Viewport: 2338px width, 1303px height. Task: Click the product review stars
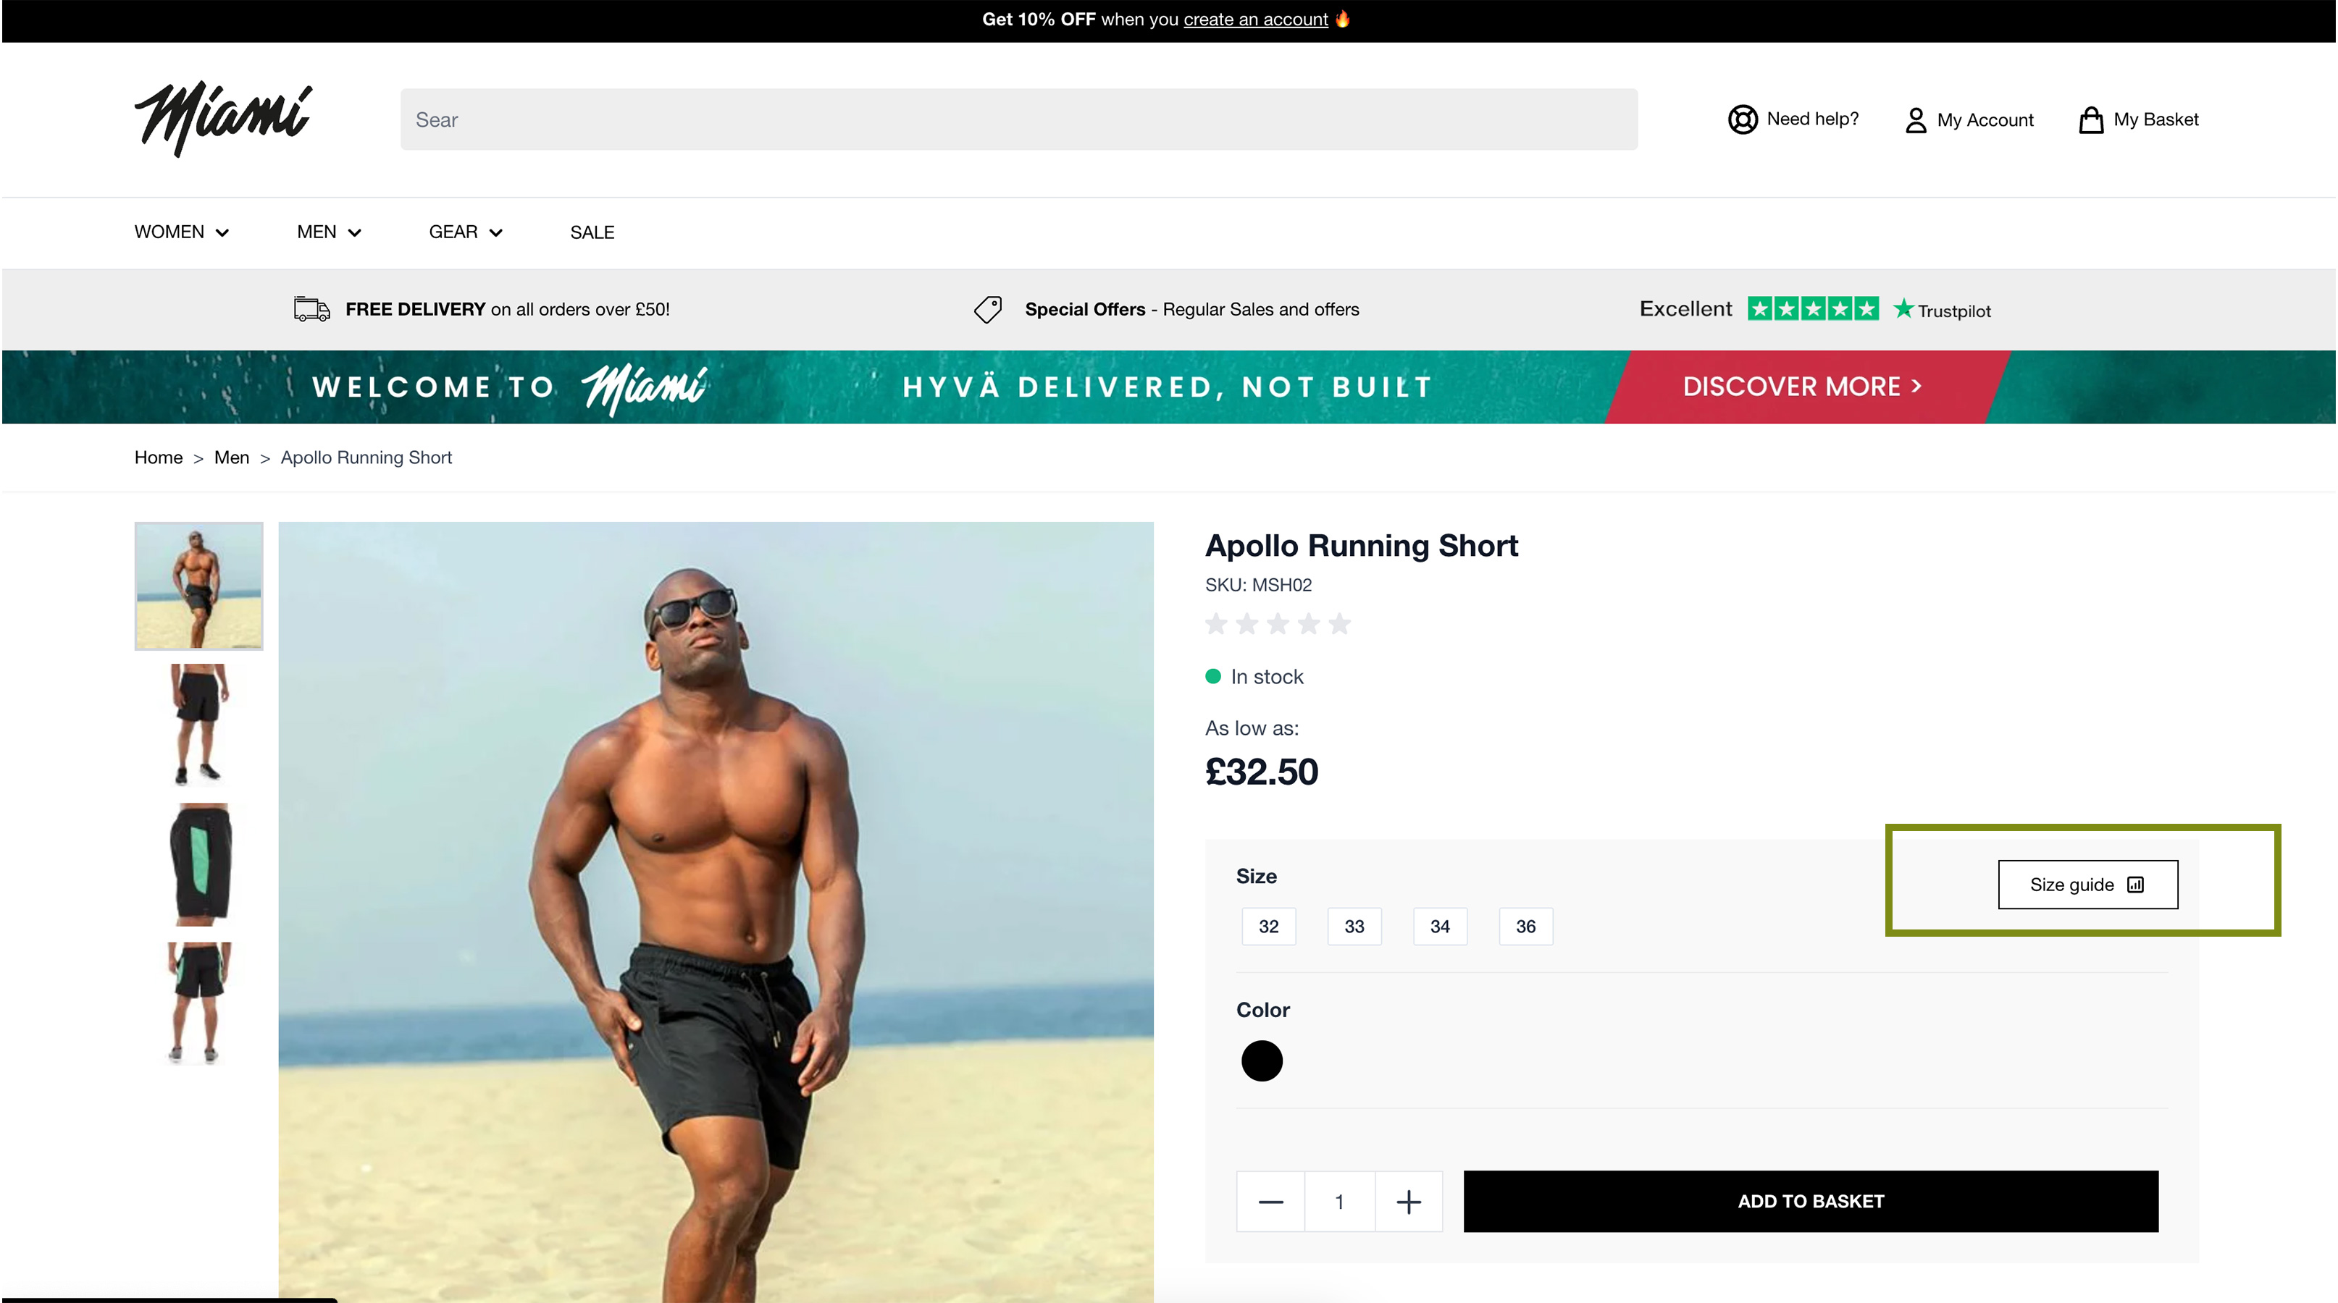[x=1277, y=624]
